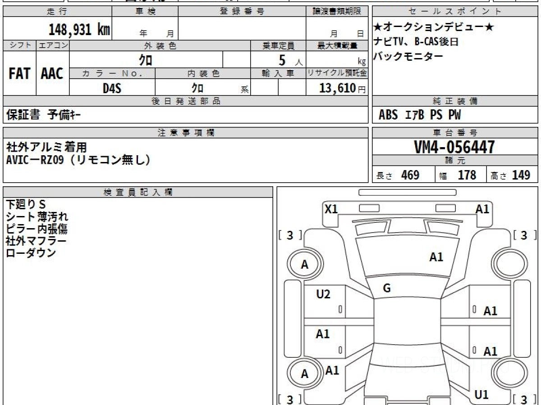Click the kg unit in the load cell
Image resolution: width=541 pixels, height=405 pixels.
pos(362,62)
